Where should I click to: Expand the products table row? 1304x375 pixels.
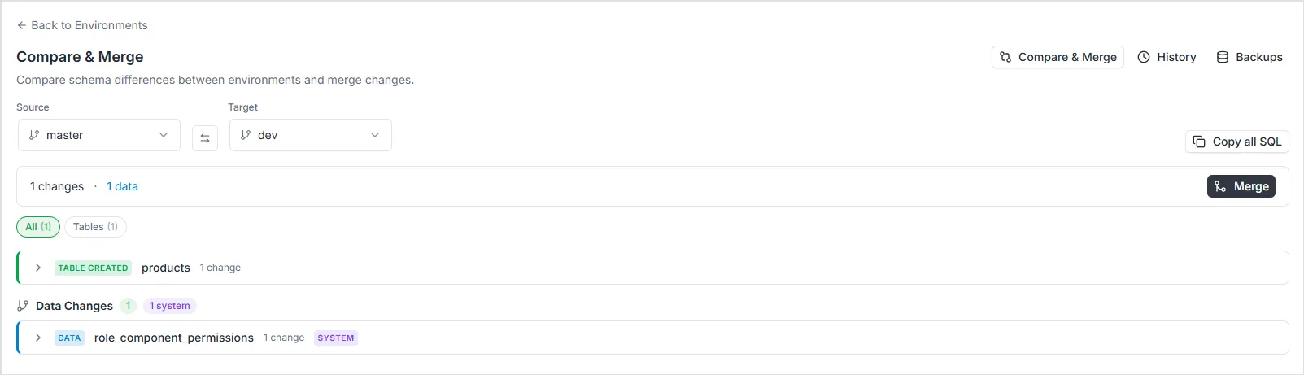38,268
